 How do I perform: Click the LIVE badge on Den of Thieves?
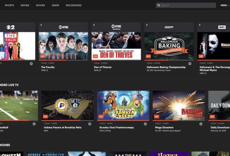point(95,56)
